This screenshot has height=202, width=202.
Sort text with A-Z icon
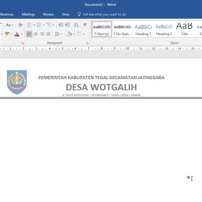point(76,25)
